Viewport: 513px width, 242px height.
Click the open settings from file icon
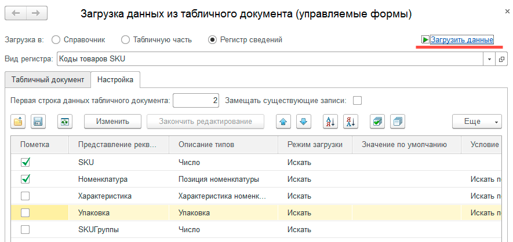(18, 122)
